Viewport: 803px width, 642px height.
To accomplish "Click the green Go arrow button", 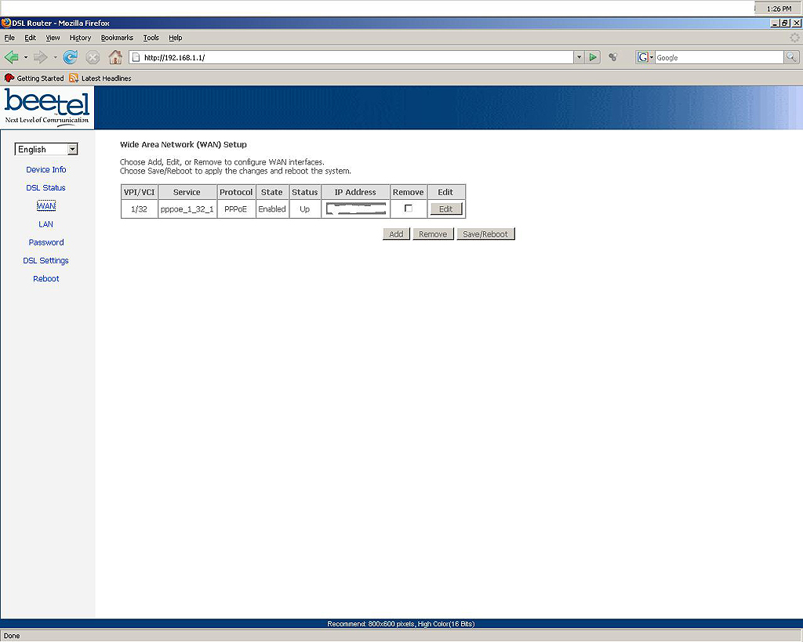I will [594, 57].
